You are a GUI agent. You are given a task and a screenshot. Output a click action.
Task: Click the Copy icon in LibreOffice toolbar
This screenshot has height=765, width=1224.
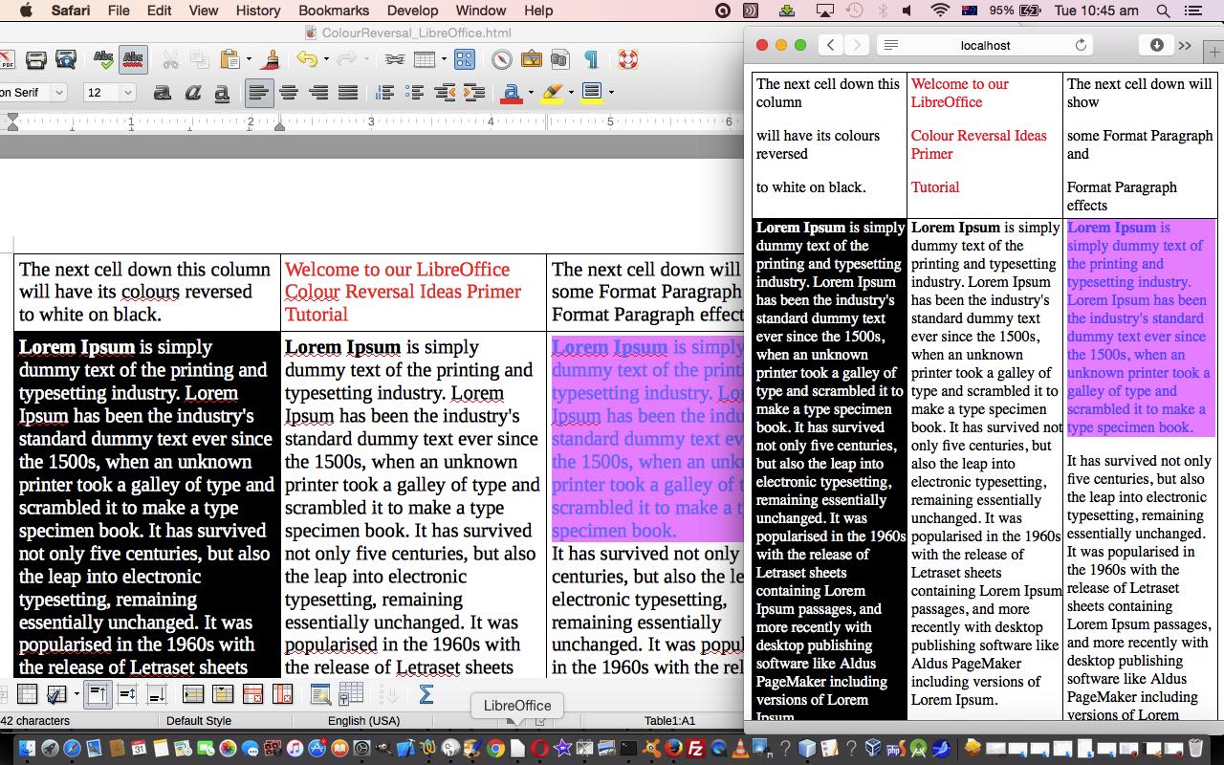tap(199, 60)
